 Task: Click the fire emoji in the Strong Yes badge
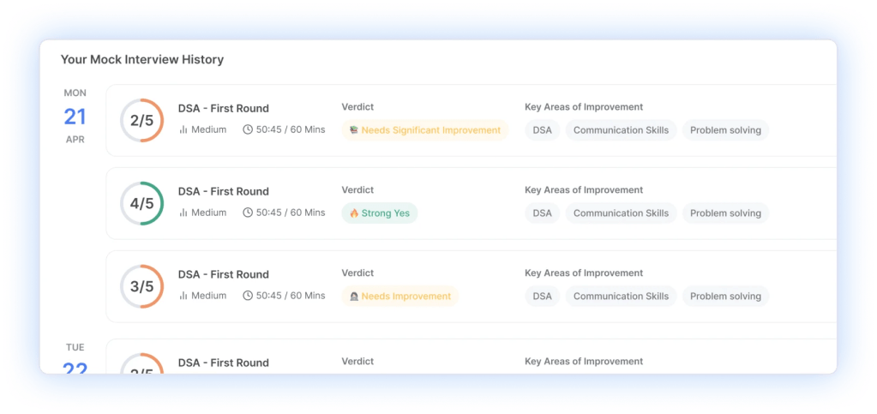pos(353,213)
